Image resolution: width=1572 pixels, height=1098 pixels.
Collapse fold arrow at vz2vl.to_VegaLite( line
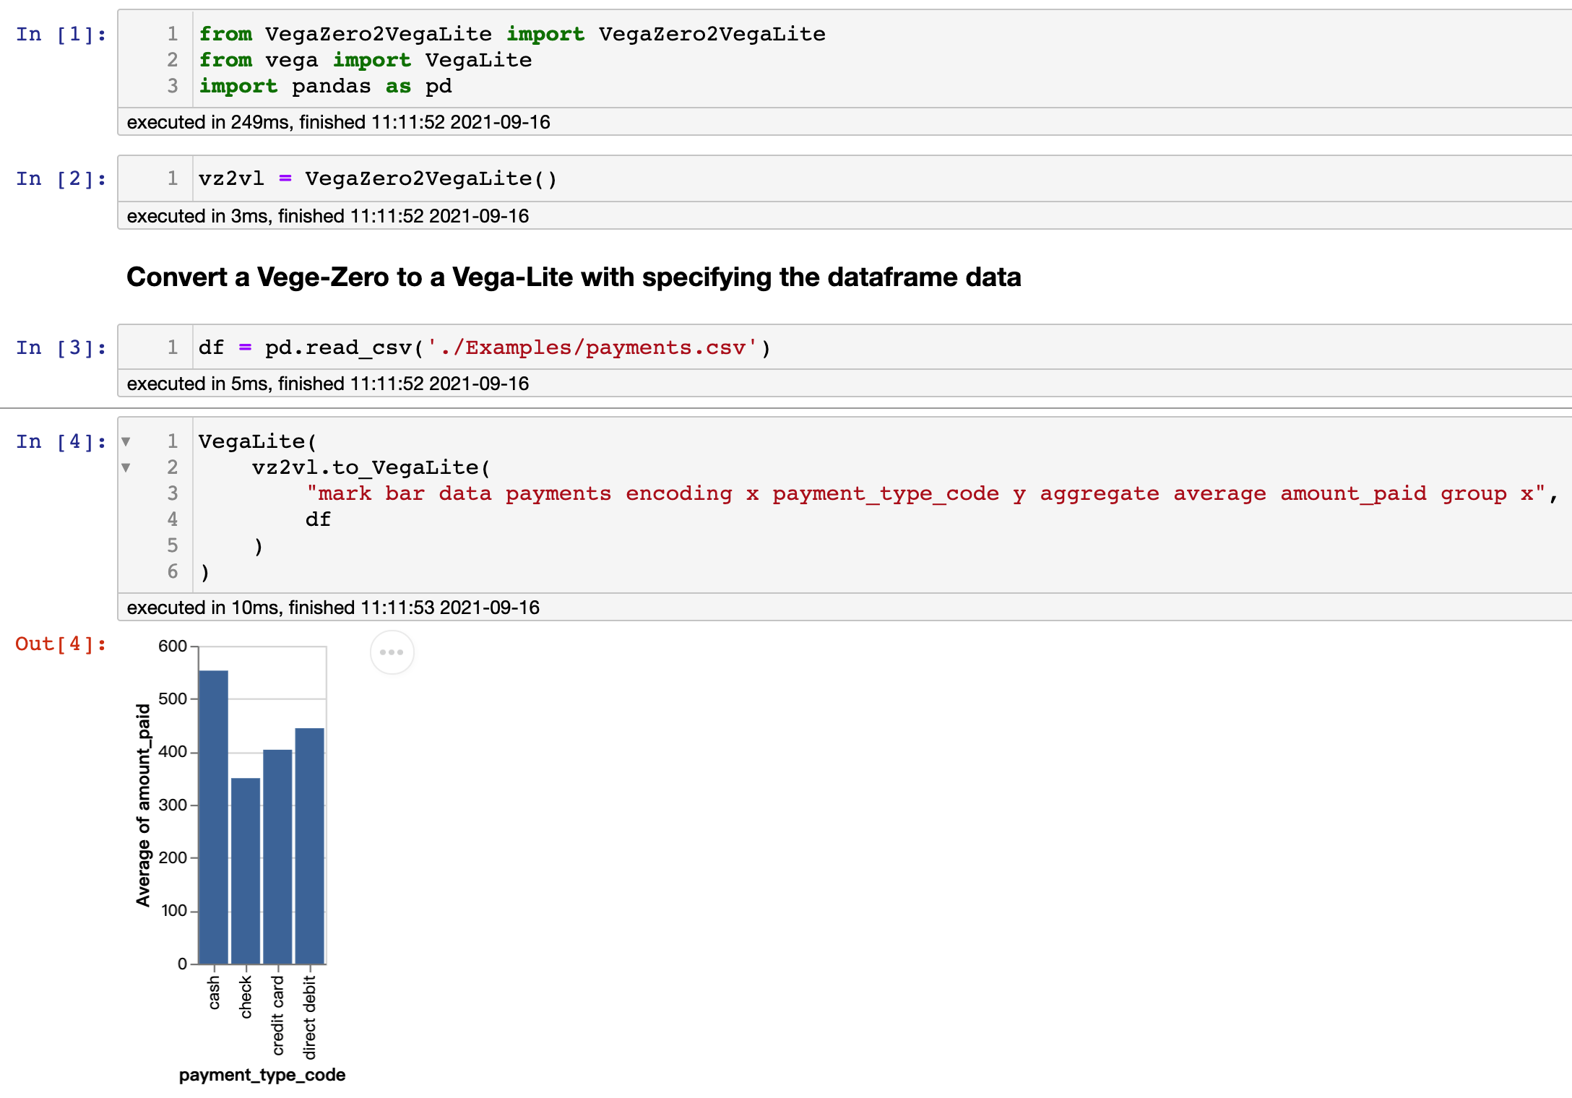tap(126, 467)
